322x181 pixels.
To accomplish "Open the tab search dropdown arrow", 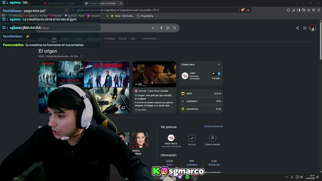I will point(297,3).
